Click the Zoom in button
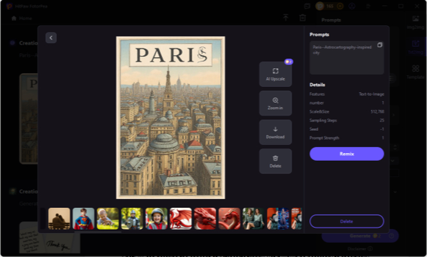The height and width of the screenshot is (257, 427). coord(275,103)
